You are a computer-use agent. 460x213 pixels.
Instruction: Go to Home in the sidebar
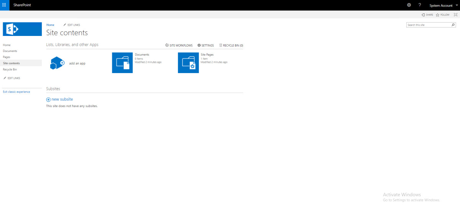7,45
